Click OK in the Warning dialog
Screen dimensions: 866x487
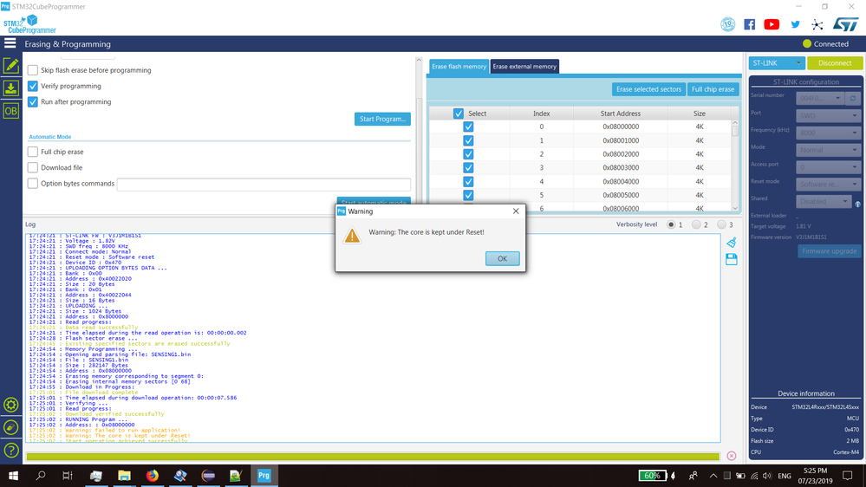(502, 258)
